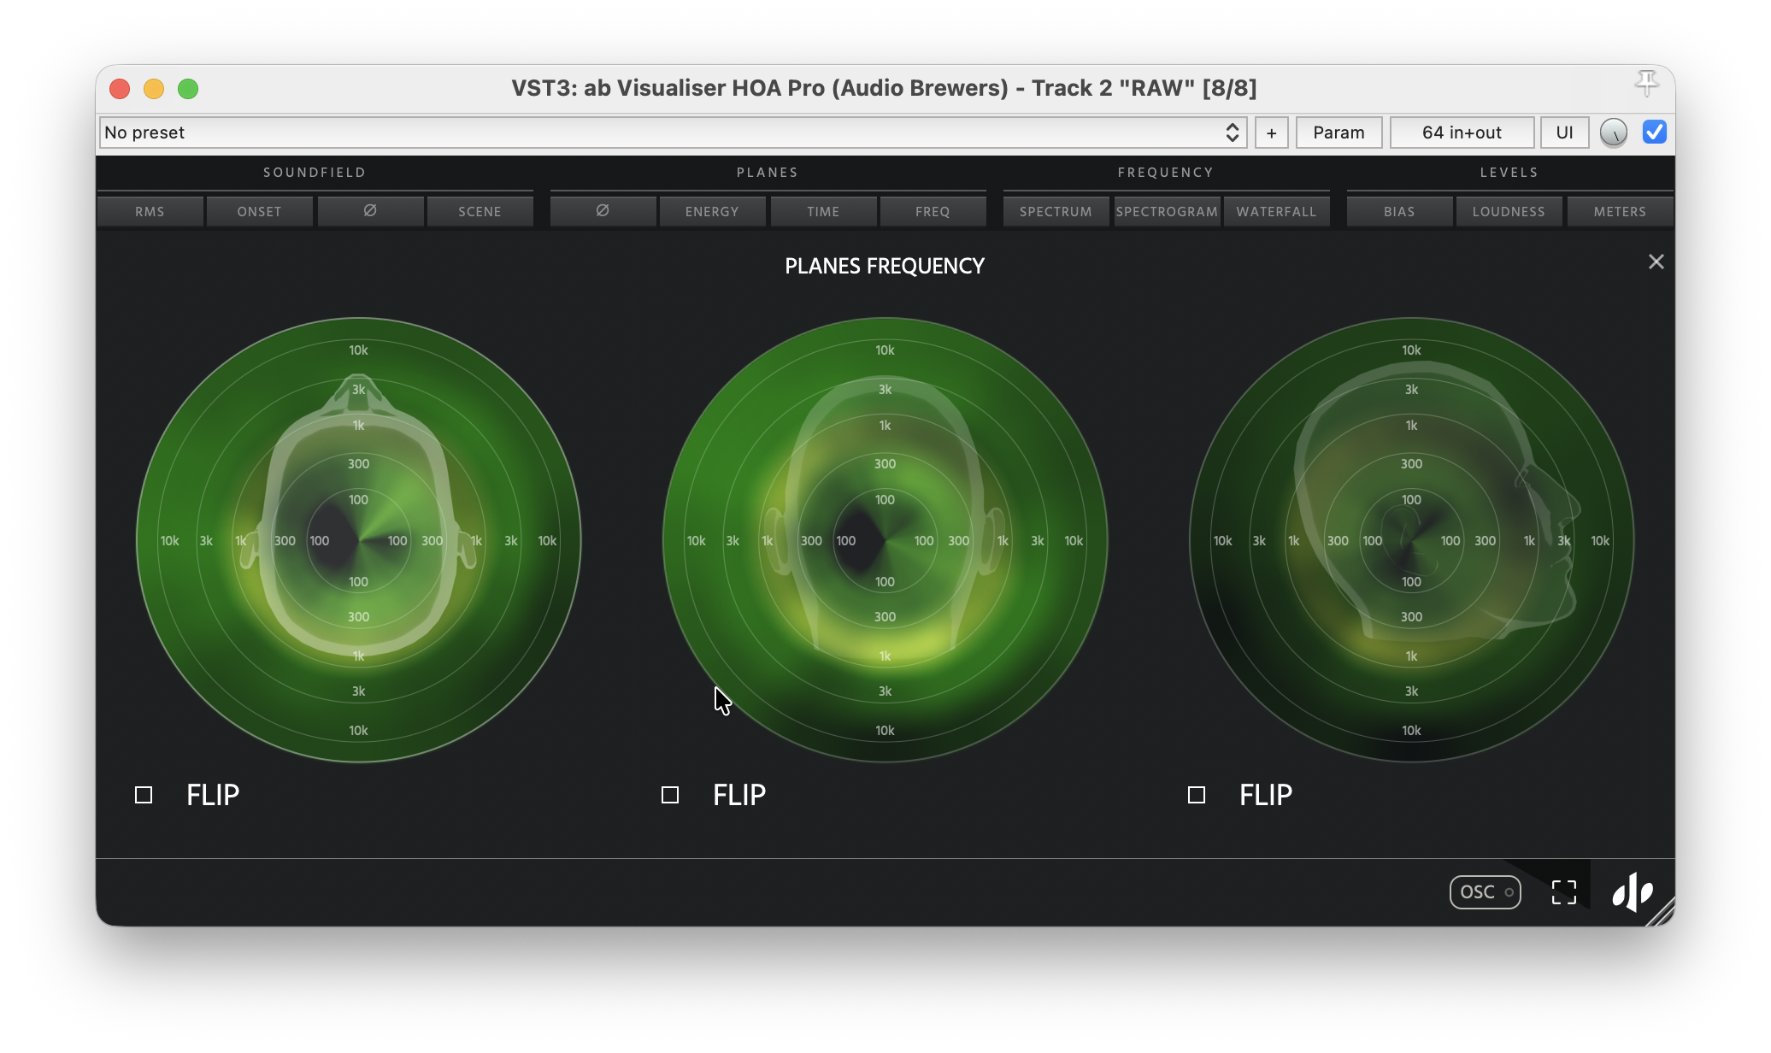Open the WATERFALL frequency view
This screenshot has height=1053, width=1771.
pos(1276,211)
